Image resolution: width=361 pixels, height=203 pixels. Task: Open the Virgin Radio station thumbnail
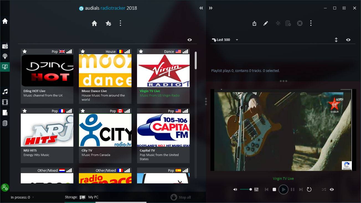(163, 71)
